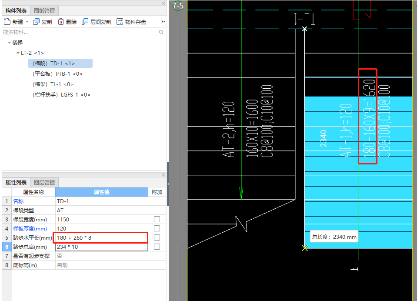This screenshot has height=301, width=417.
Task: Click the 附加 column header
Action: [157, 192]
